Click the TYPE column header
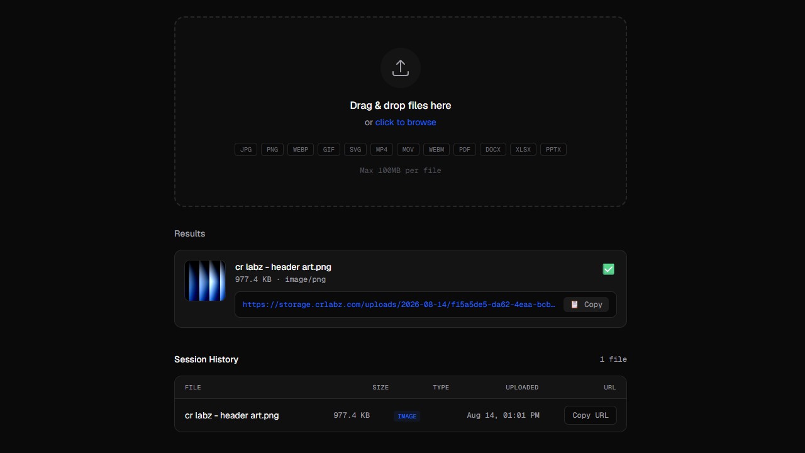This screenshot has height=453, width=805. pyautogui.click(x=441, y=388)
